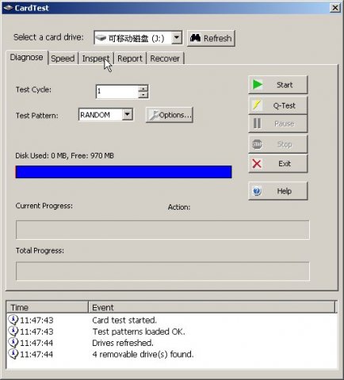
Task: Click the CardTest title bar app icon
Action: pyautogui.click(x=8, y=8)
